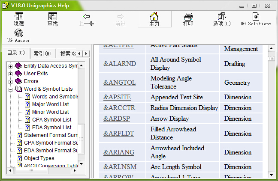The width and height of the screenshot is (278, 181).
Task: Expand the Errors tree node
Action: 10,82
